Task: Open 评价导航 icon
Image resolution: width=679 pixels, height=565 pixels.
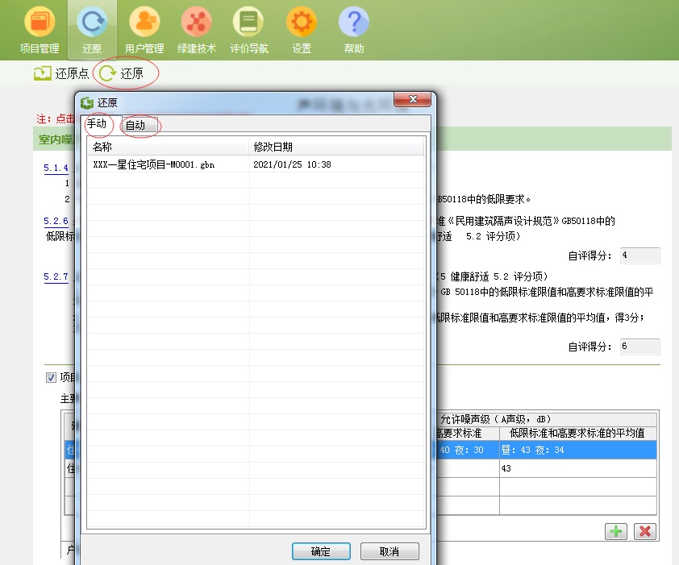Action: point(248,29)
